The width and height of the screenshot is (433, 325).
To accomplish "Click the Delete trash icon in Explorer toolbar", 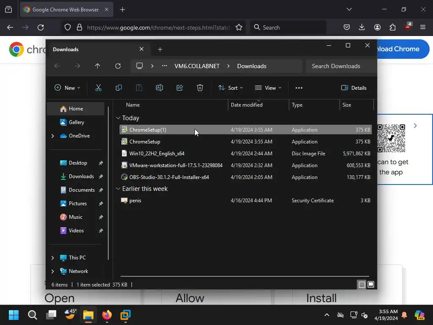I will coord(200,88).
